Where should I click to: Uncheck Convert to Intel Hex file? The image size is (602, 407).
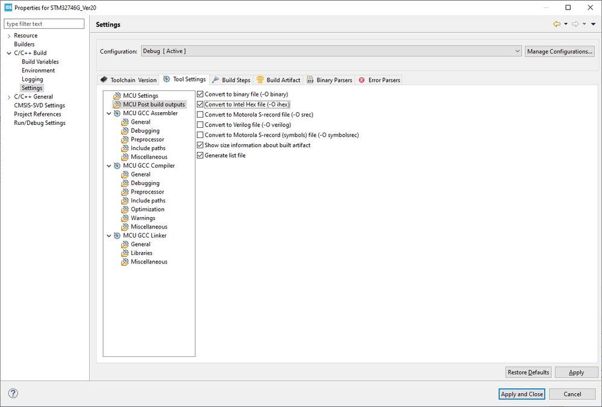200,104
